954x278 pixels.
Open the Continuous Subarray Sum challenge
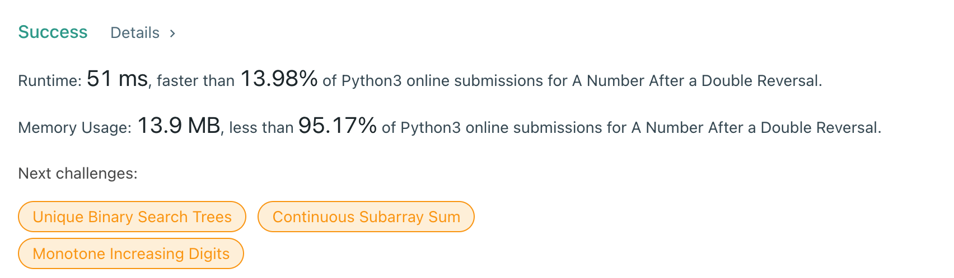point(366,217)
